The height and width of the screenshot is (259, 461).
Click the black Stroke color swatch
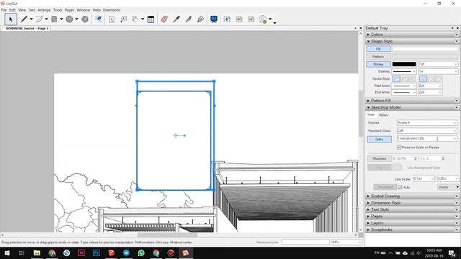[x=404, y=64]
